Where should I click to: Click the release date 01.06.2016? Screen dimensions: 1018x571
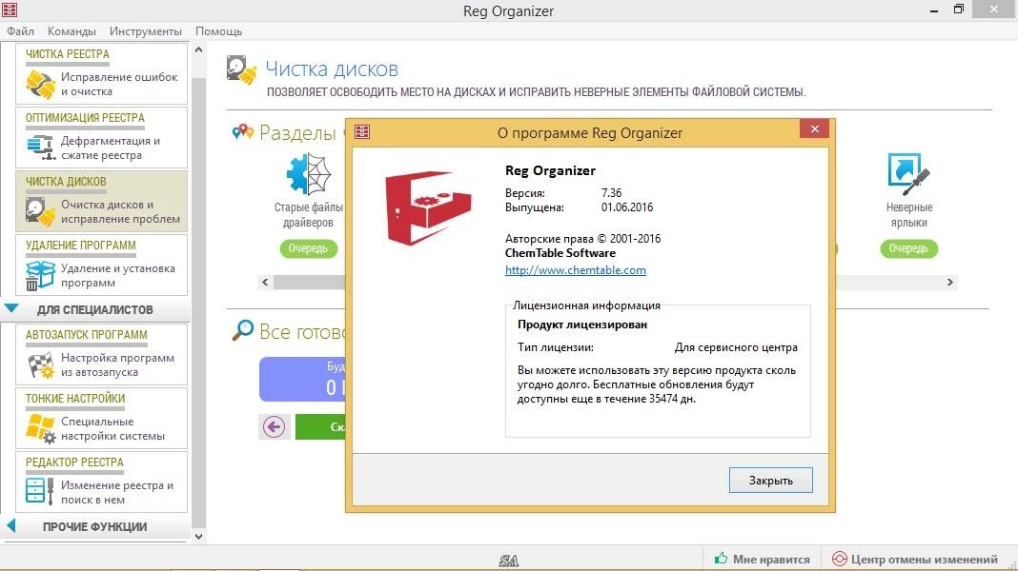click(627, 207)
